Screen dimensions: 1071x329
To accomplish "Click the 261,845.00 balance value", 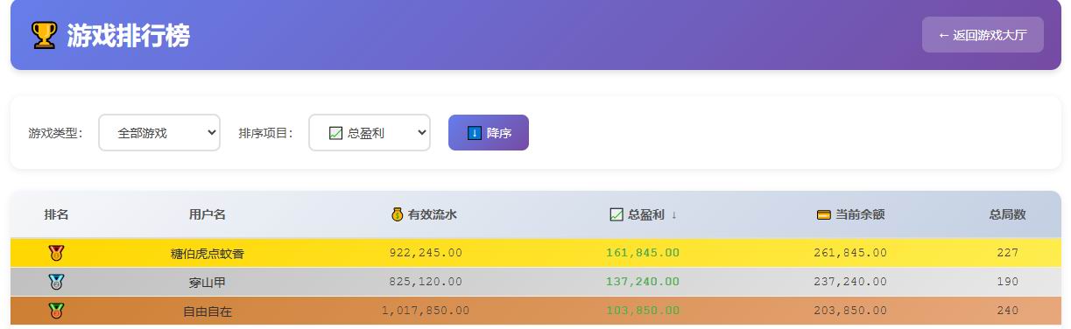I will coord(850,253).
